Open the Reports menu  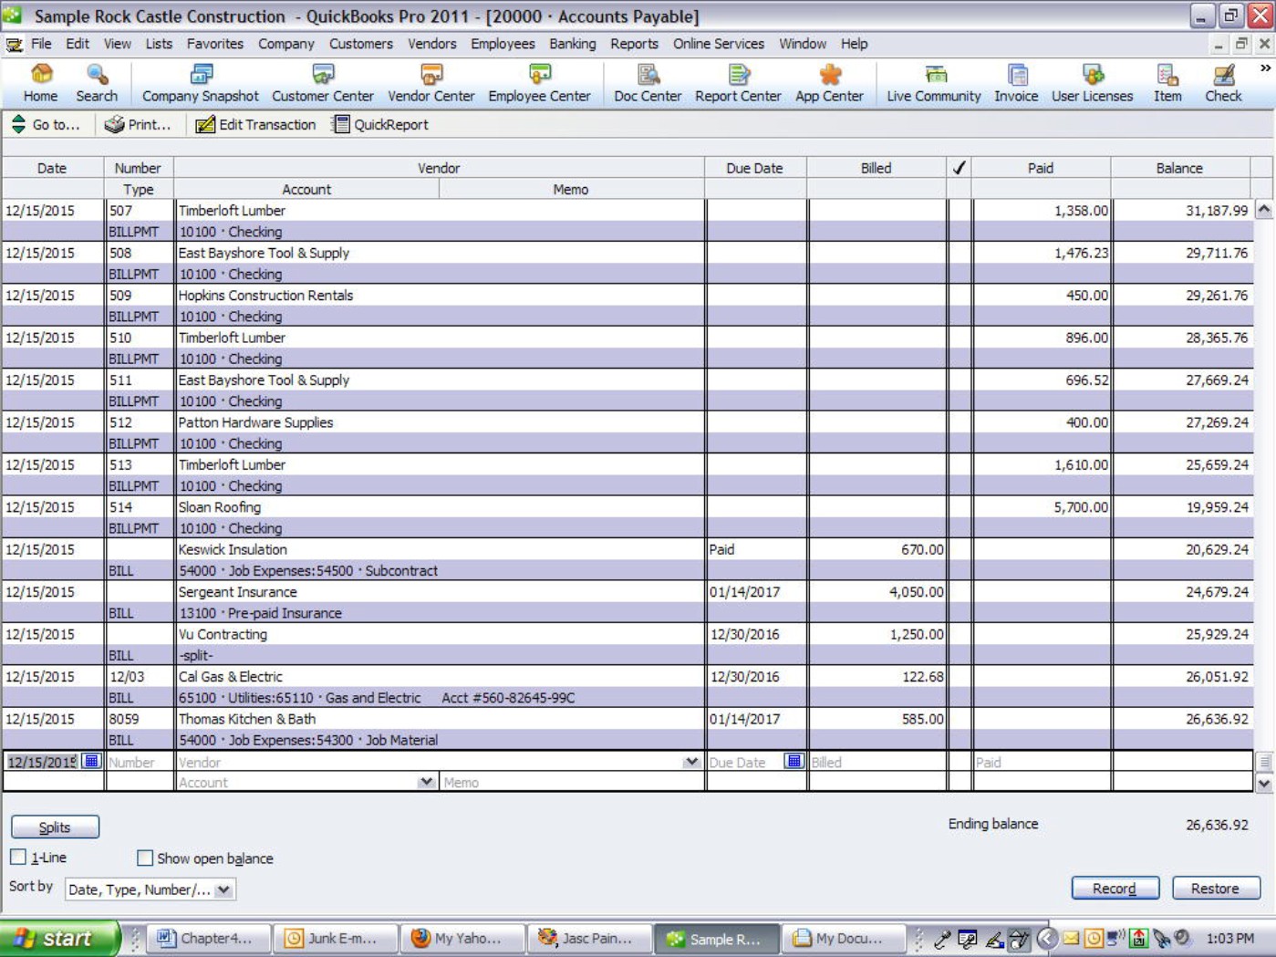634,44
